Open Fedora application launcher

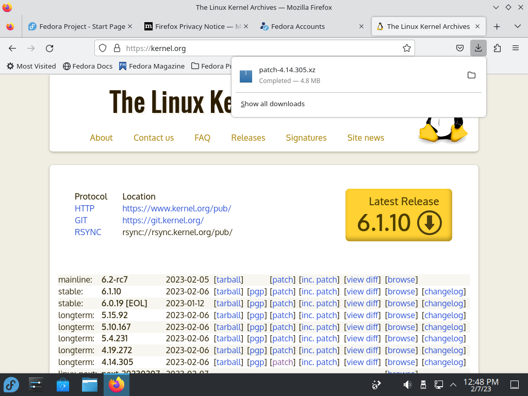tap(11, 385)
